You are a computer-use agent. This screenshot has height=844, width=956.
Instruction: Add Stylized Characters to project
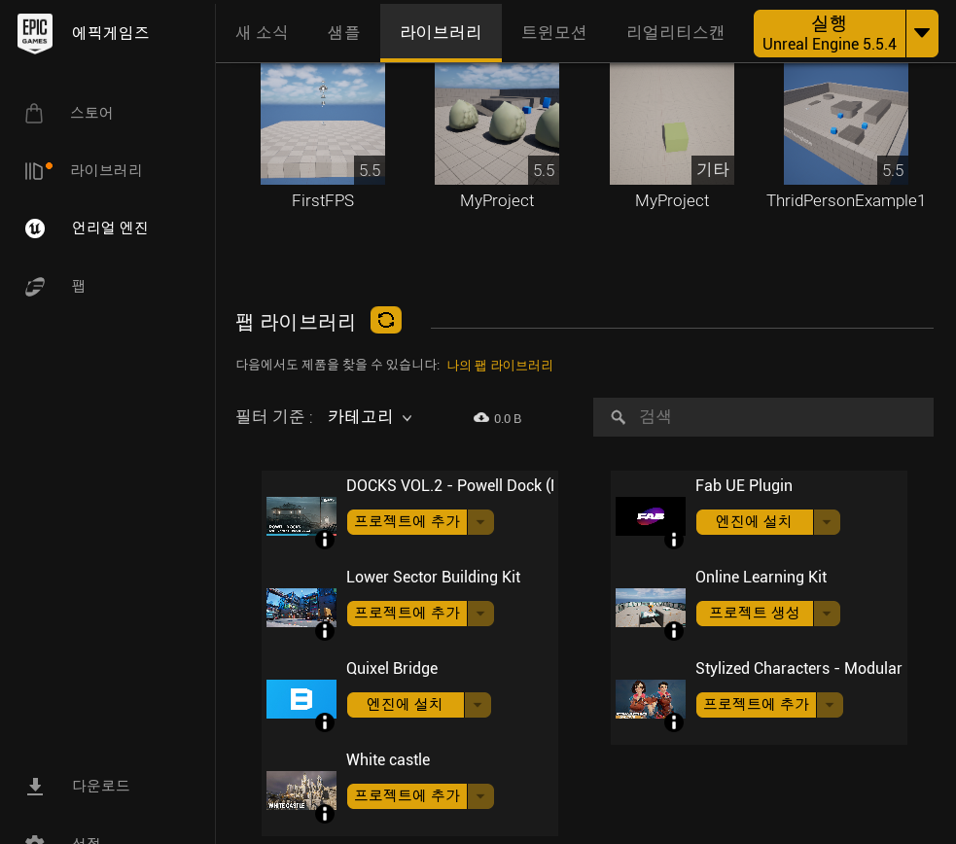coord(756,705)
